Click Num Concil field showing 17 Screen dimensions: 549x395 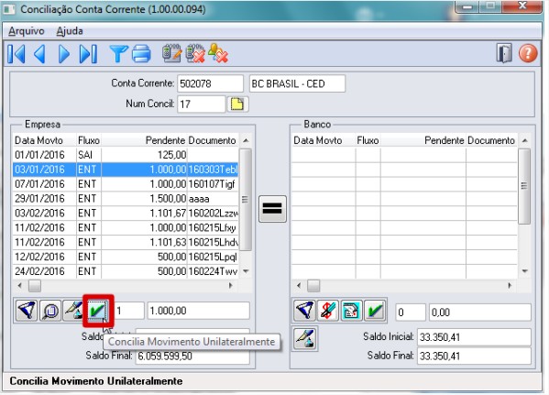coord(201,104)
